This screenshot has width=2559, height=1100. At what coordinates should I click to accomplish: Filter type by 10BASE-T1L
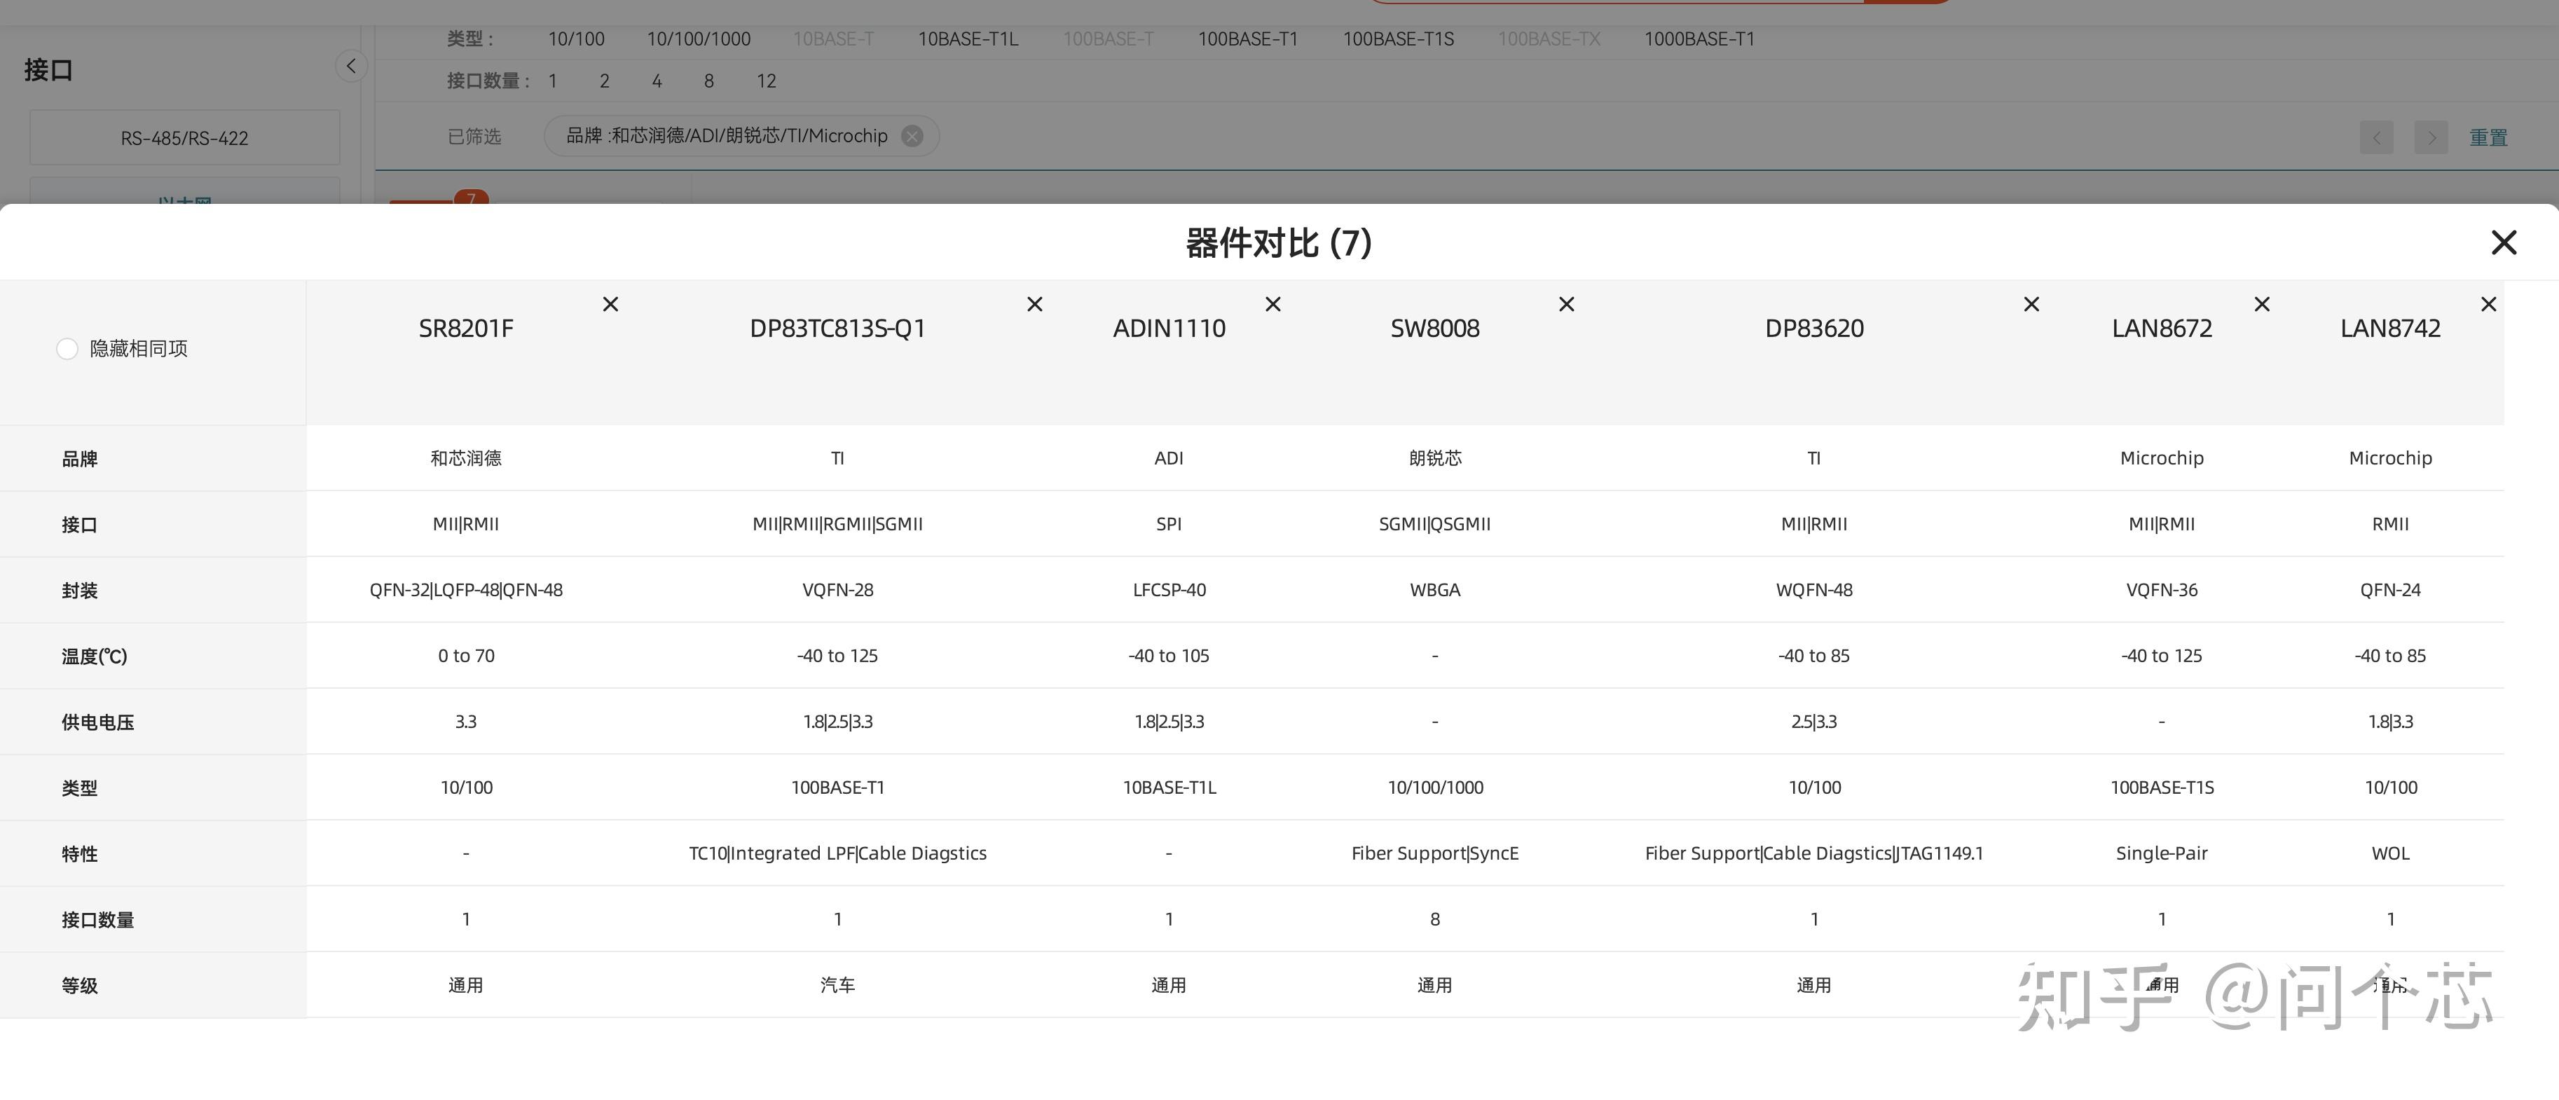click(968, 39)
